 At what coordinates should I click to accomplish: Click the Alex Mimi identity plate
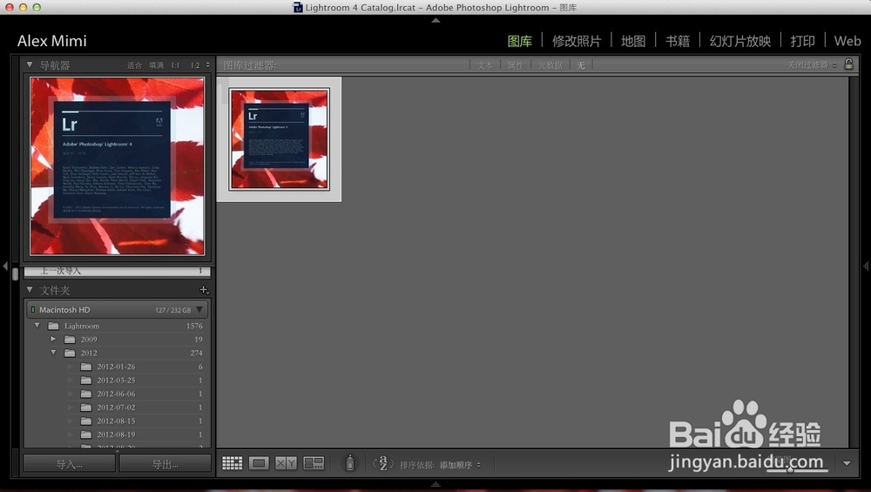click(x=51, y=41)
